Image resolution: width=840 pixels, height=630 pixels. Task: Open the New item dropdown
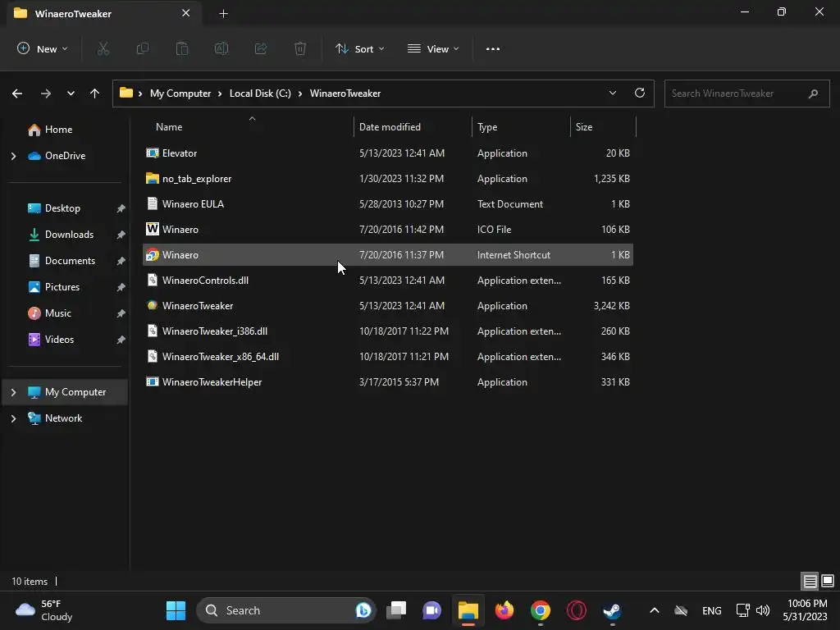point(43,48)
